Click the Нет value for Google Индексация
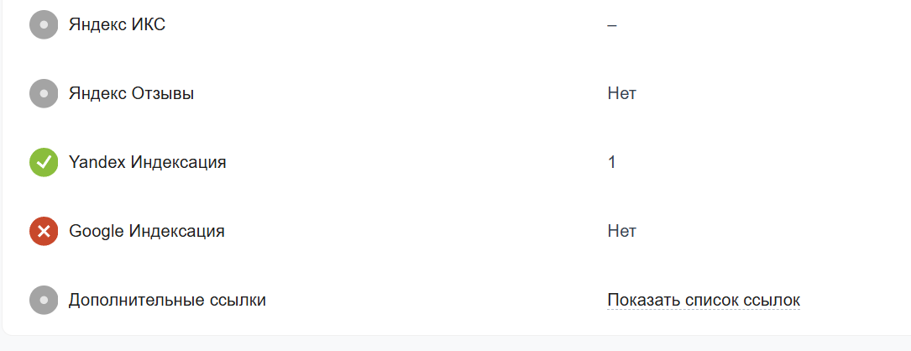911x351 pixels. tap(621, 231)
